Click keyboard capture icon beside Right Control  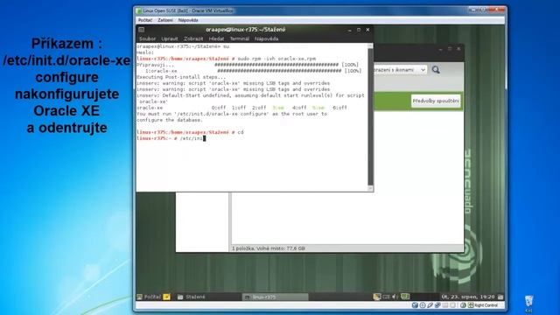point(471,305)
